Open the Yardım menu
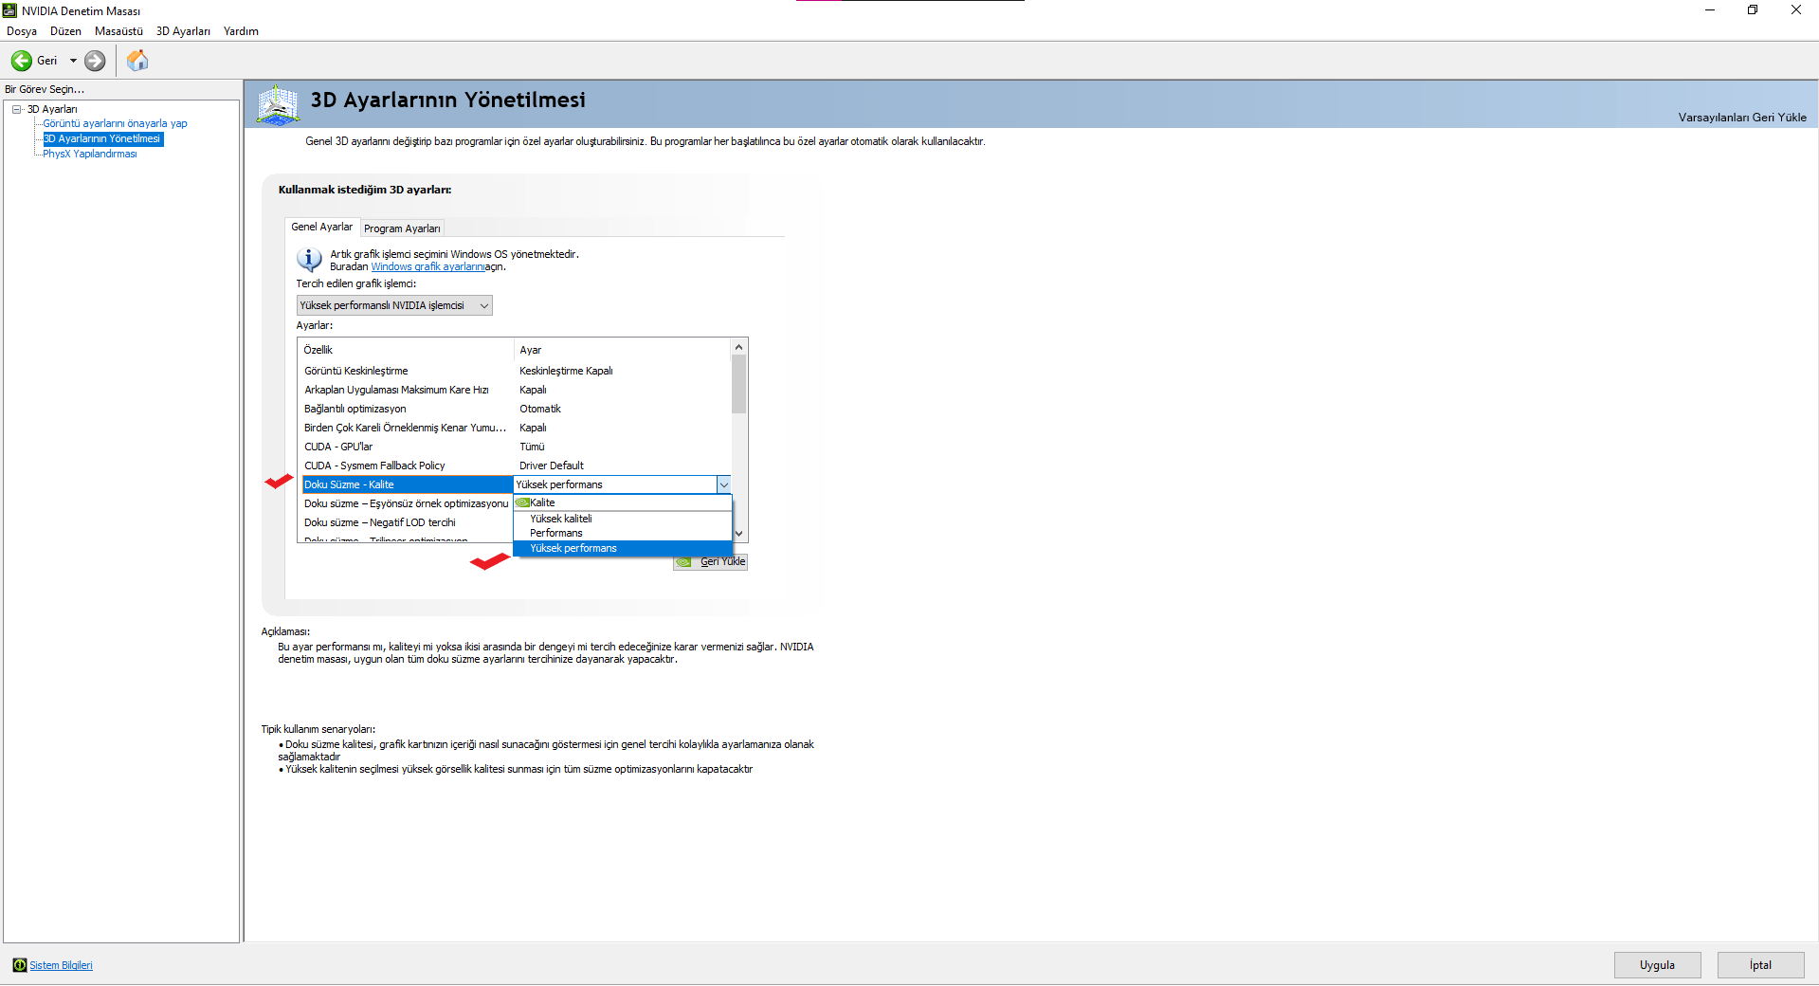Screen dimensions: 1819x986 241,31
